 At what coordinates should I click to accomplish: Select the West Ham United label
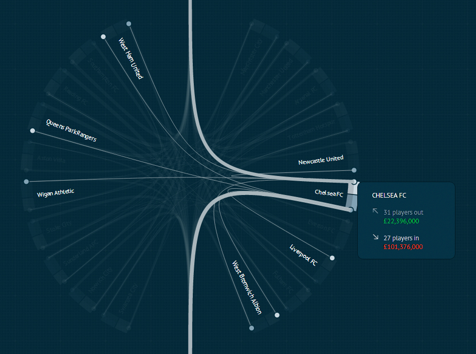coord(131,58)
